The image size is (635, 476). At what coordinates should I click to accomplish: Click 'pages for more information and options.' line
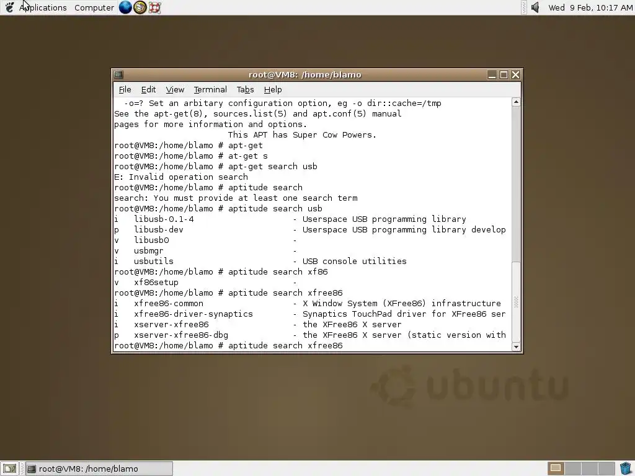pos(211,124)
